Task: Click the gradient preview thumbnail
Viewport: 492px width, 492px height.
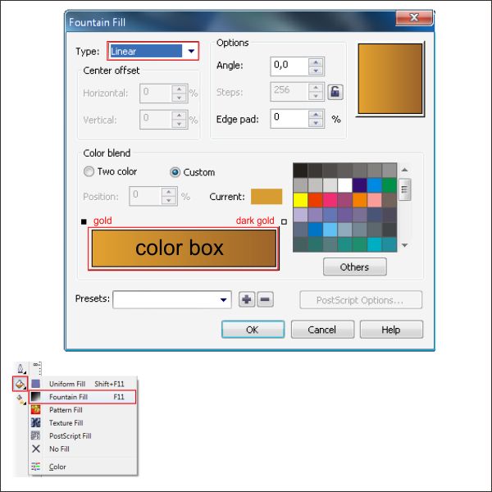Action: pos(390,79)
